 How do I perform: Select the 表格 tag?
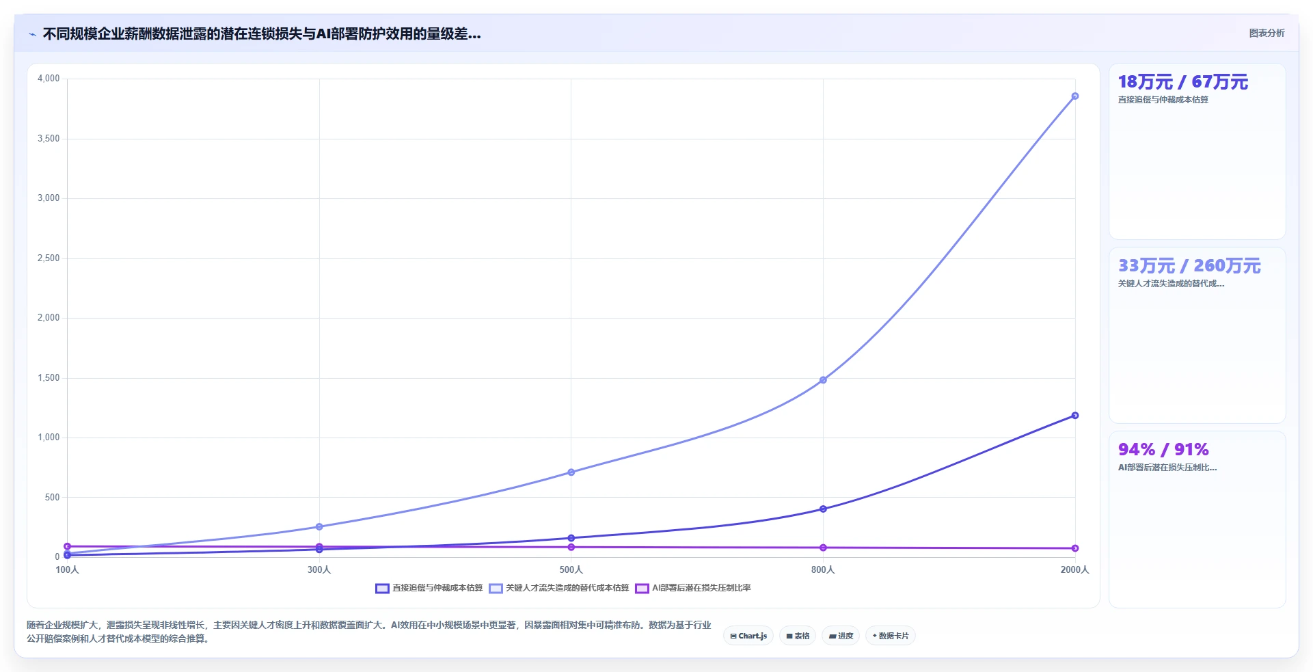click(798, 636)
